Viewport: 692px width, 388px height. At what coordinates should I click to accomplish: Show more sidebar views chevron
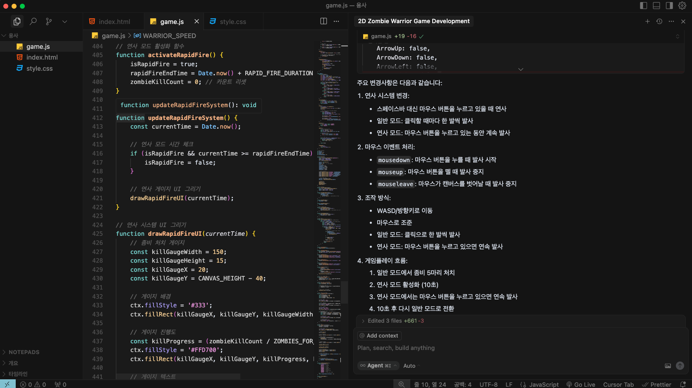pos(65,22)
